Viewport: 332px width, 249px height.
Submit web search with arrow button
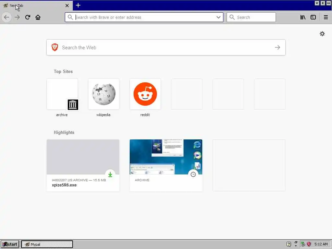pyautogui.click(x=278, y=47)
